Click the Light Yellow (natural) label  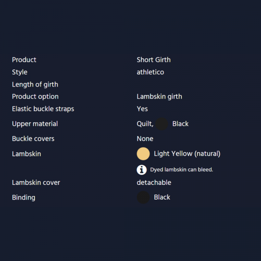point(187,154)
